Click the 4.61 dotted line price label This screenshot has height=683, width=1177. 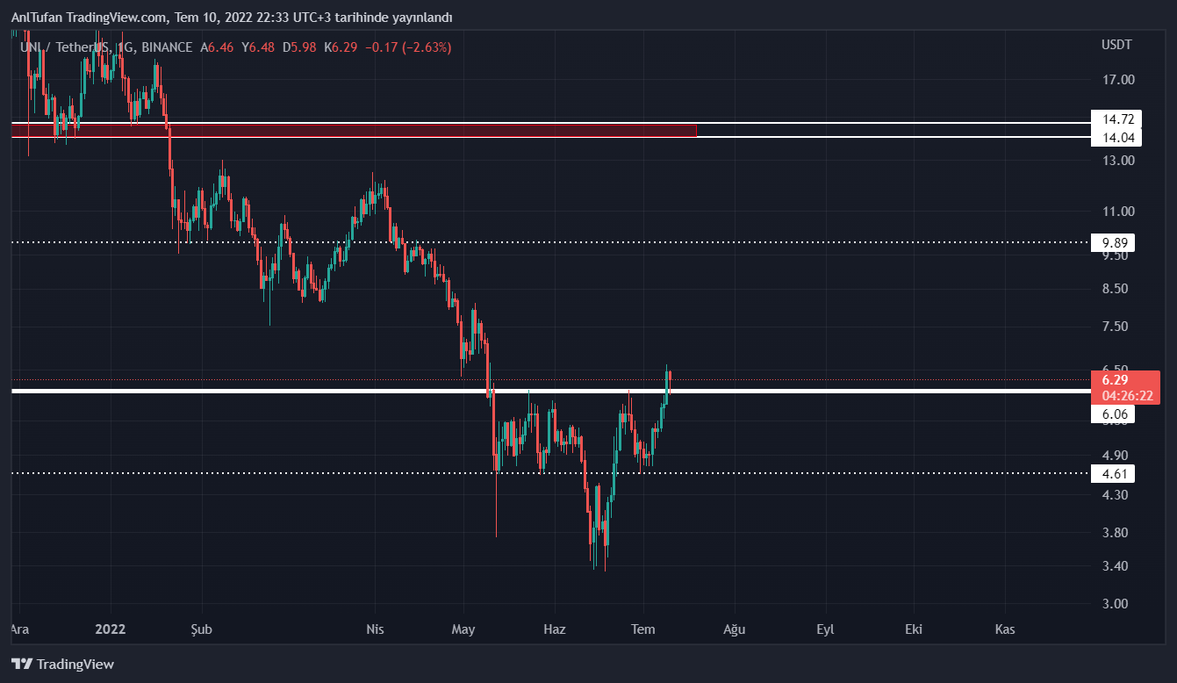tap(1112, 474)
